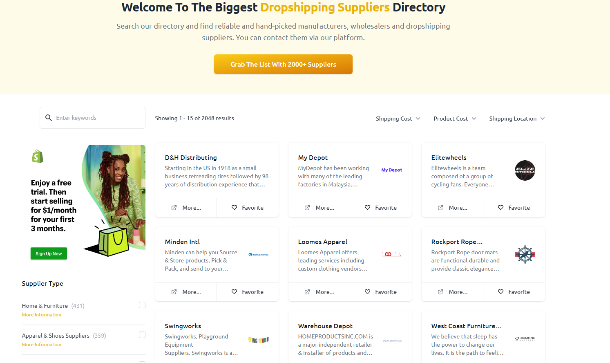Open the D&H Distributing external link icon
Image resolution: width=610 pixels, height=363 pixels.
coord(174,208)
